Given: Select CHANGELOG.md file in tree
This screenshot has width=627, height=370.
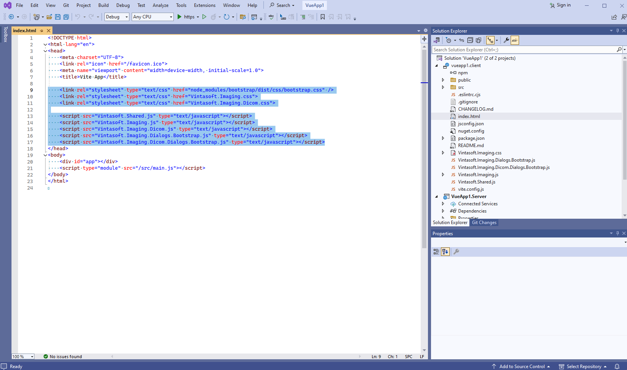Looking at the screenshot, I should click(475, 109).
